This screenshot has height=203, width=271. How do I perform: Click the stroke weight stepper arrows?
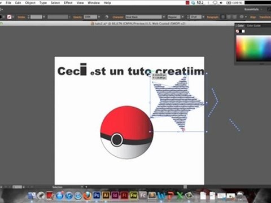(x=28, y=17)
